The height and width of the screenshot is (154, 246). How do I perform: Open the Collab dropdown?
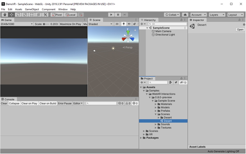(172, 15)
